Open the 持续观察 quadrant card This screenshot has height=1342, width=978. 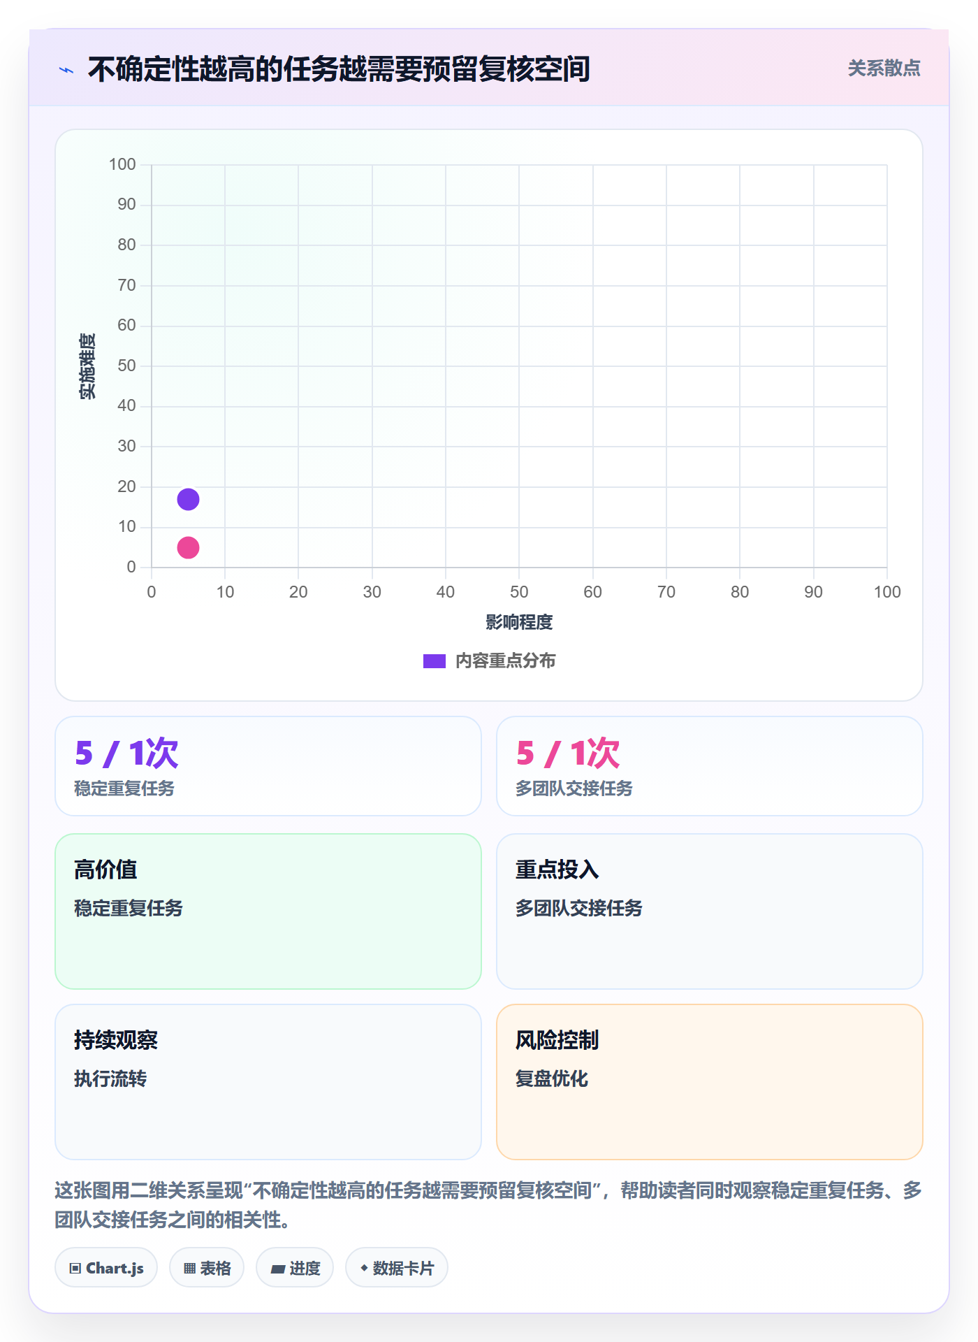pyautogui.click(x=268, y=1081)
